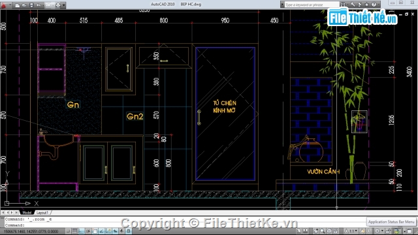Click the binoculars search icon
Screen dimensions: 418x235
tap(343, 5)
